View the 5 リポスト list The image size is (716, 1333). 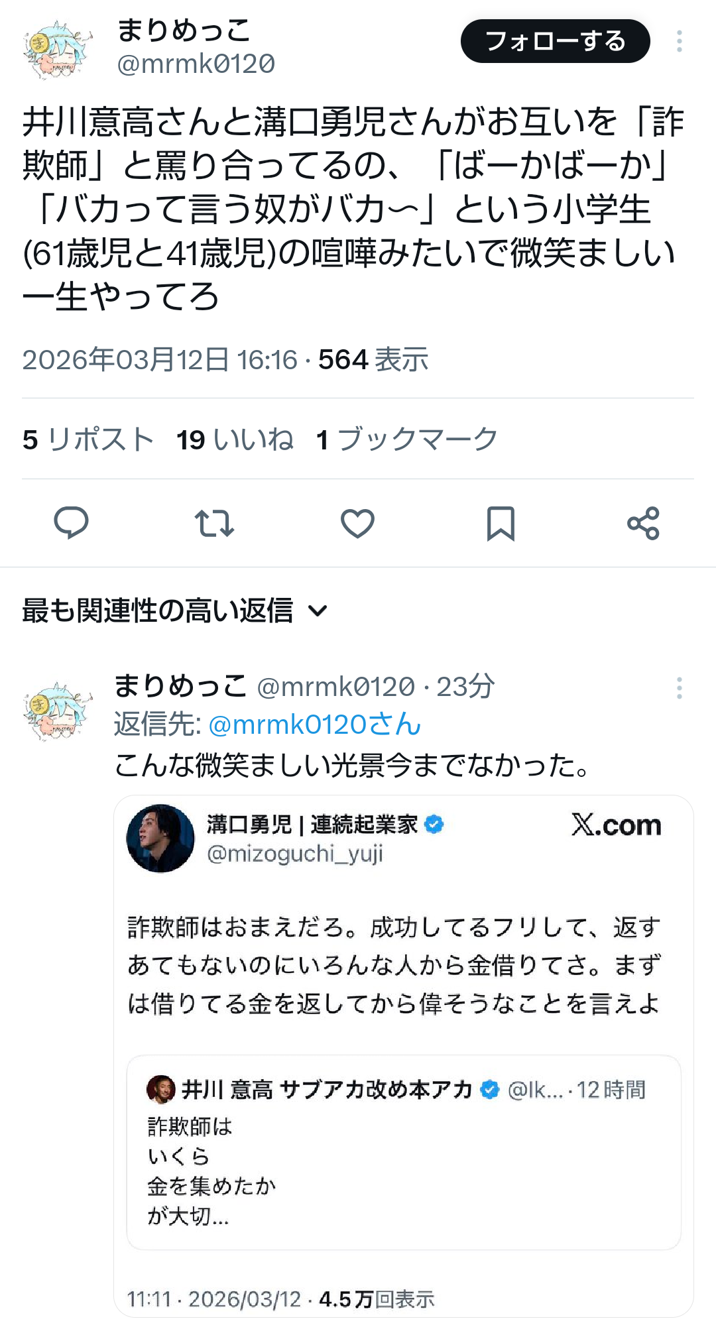(x=88, y=439)
